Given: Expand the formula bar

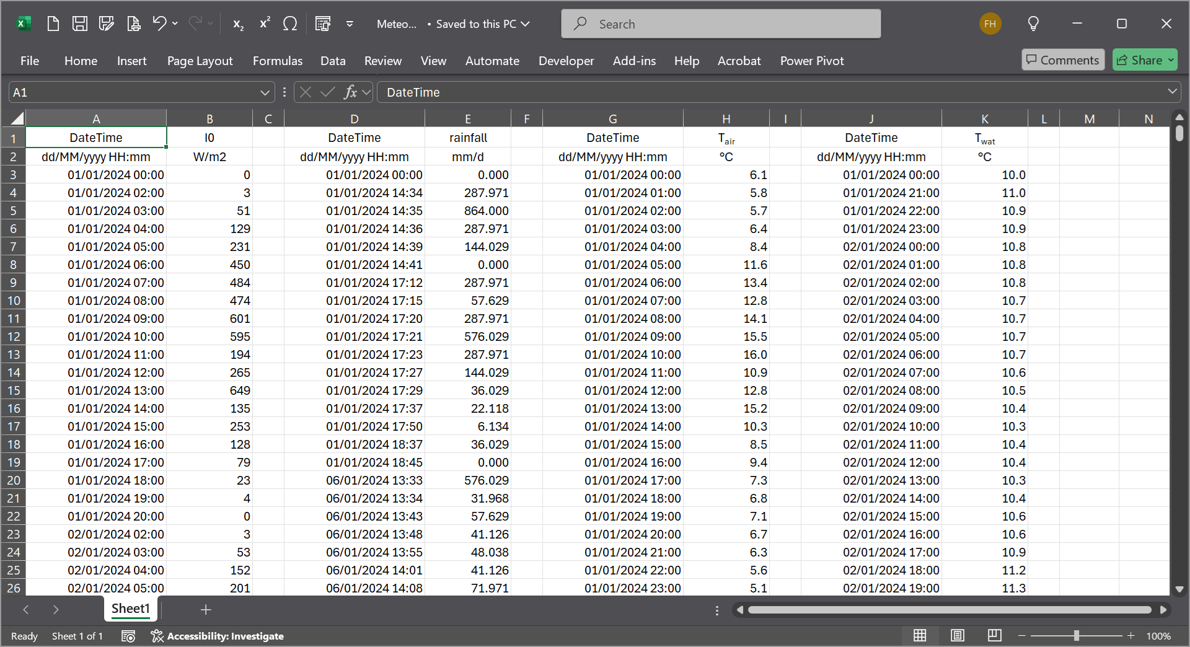Looking at the screenshot, I should [x=1172, y=92].
